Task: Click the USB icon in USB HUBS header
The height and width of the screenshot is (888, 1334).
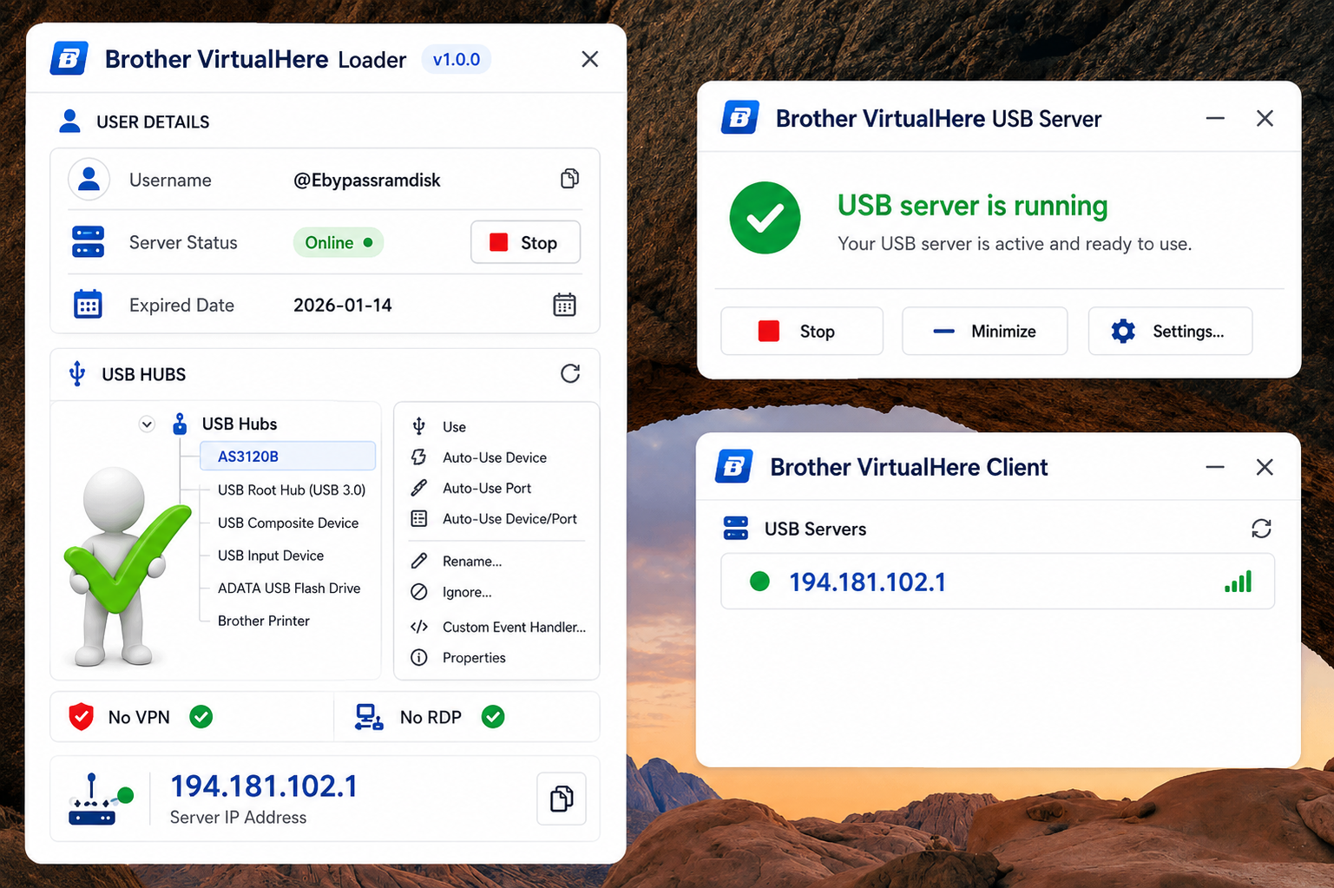Action: (x=77, y=374)
